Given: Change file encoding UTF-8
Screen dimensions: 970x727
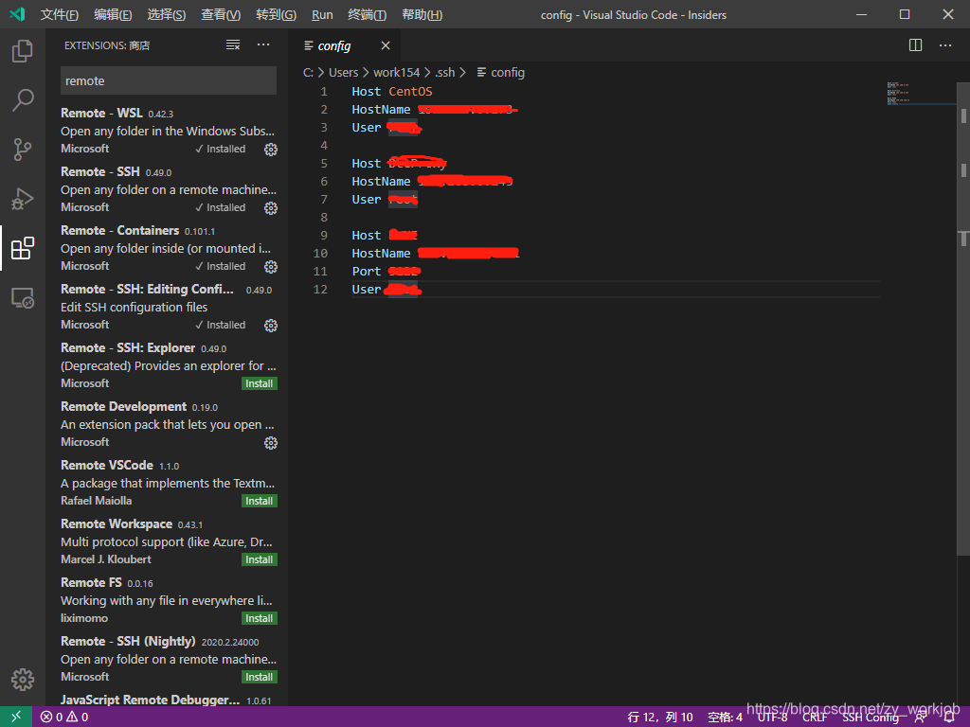Looking at the screenshot, I should pyautogui.click(x=773, y=718).
